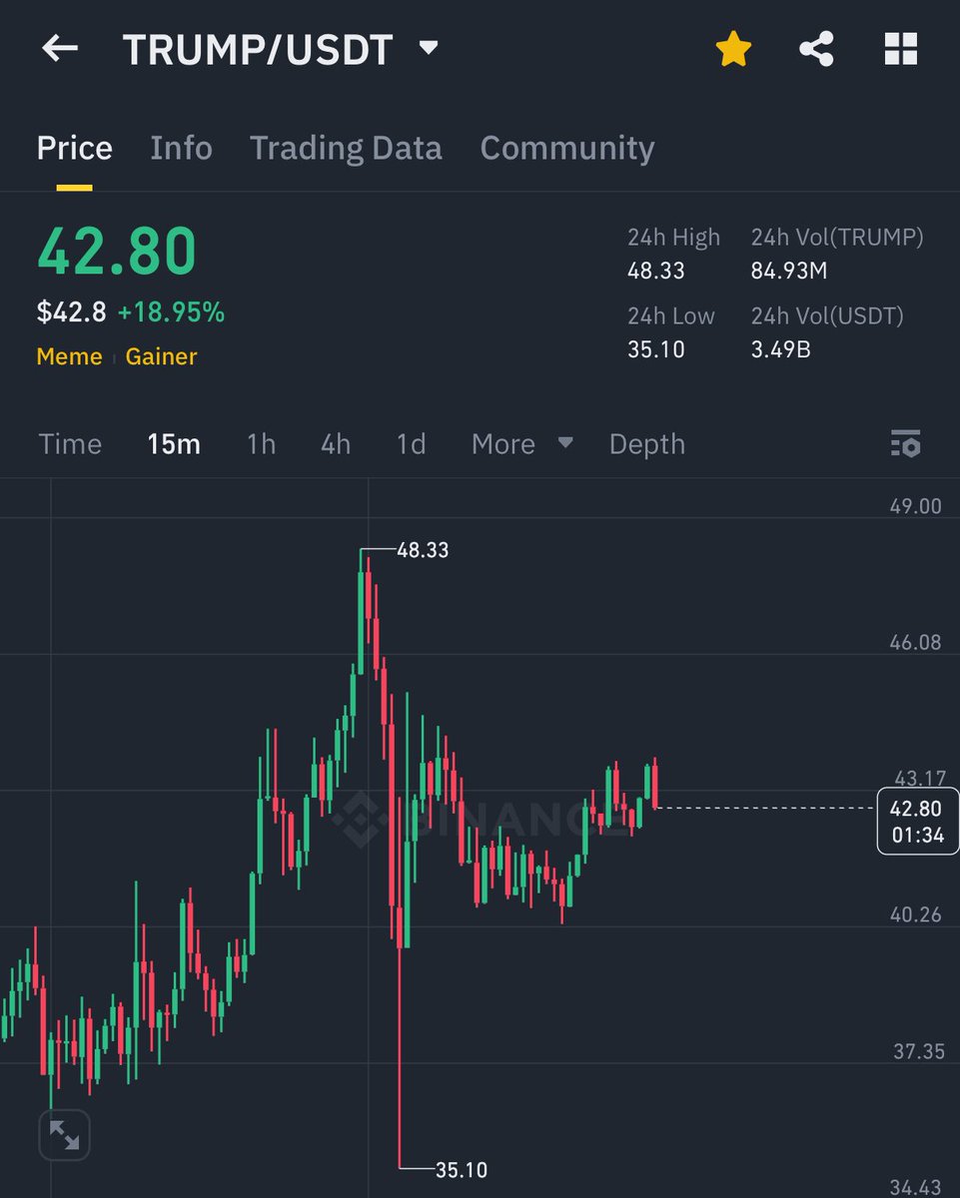Tap the 46.08 price axis label
This screenshot has width=960, height=1198.
(x=916, y=642)
